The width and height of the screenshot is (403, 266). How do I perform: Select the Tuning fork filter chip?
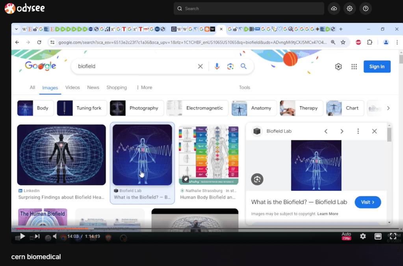pyautogui.click(x=82, y=108)
